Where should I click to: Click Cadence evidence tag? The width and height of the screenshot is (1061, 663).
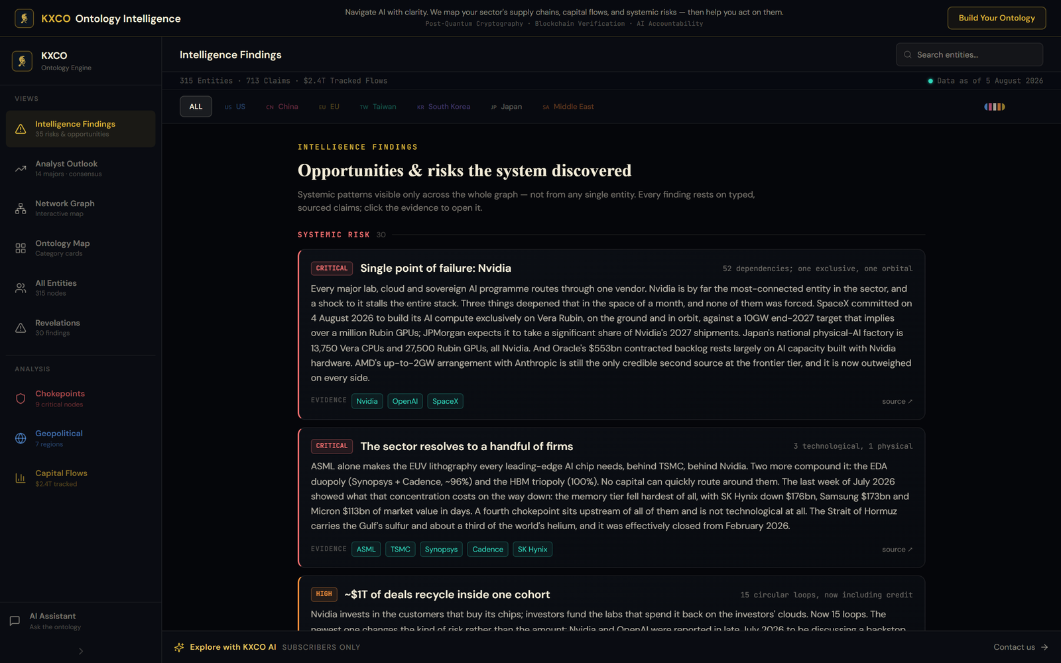click(487, 549)
